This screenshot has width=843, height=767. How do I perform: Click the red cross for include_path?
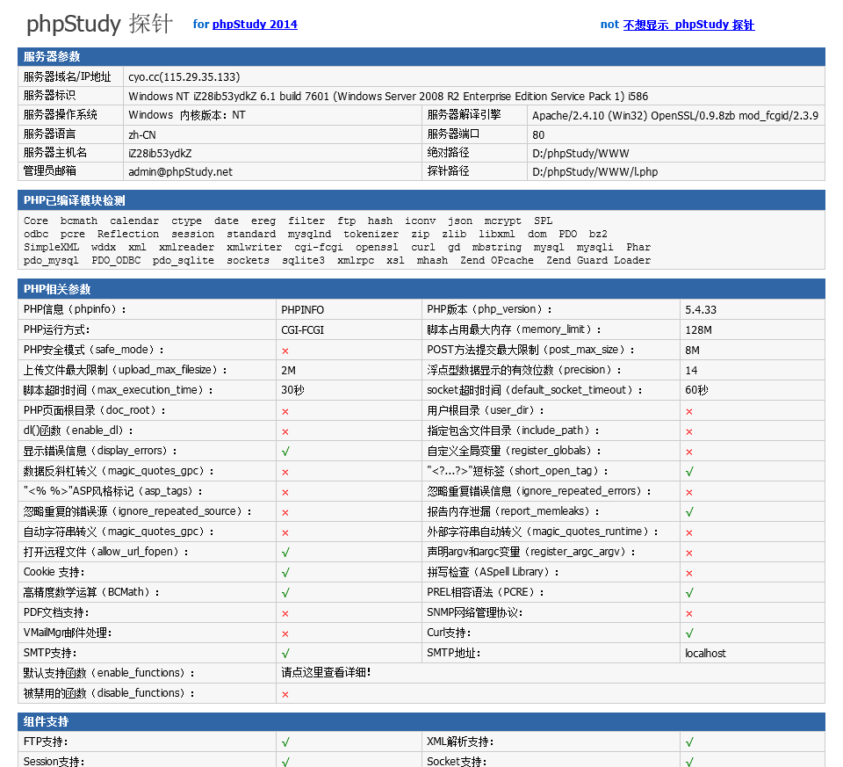click(689, 432)
